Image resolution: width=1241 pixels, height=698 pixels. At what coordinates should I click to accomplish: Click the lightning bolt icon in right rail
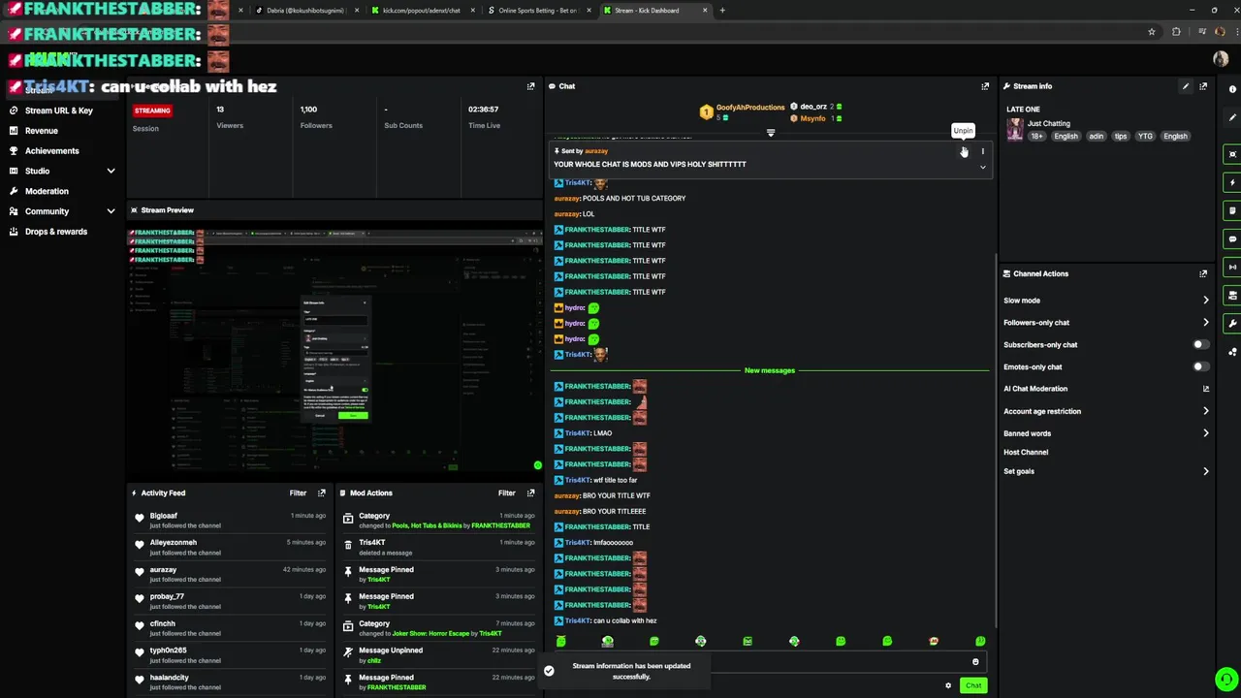[x=1232, y=182]
